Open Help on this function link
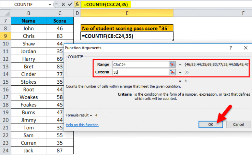Image resolution: width=252 pixels, height=155 pixels. pos(82,125)
